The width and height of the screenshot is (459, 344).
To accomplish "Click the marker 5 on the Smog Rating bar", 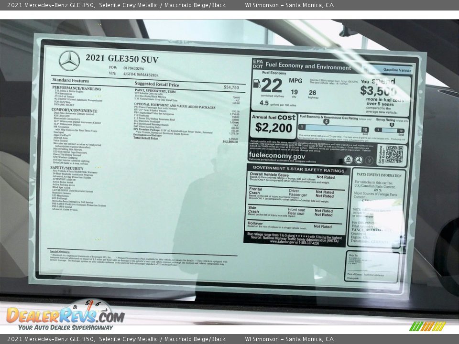I will (392, 125).
